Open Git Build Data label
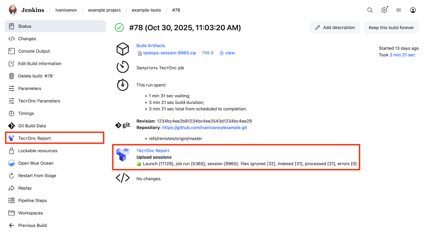 click(32, 126)
